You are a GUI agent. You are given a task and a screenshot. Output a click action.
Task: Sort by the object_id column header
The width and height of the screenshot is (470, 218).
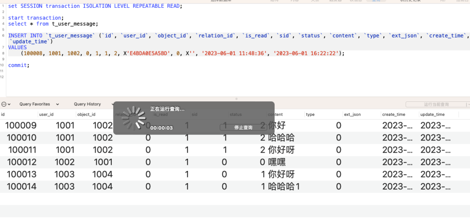pyautogui.click(x=95, y=114)
